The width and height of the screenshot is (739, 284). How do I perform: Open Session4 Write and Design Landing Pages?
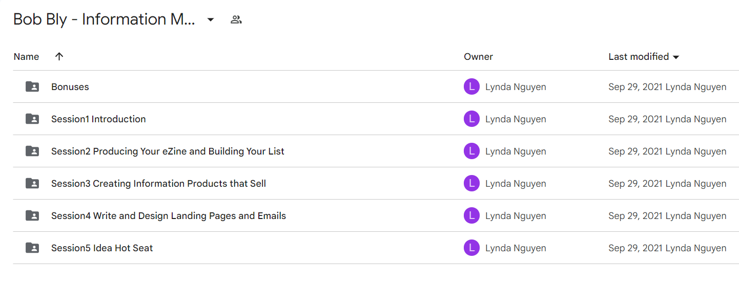(169, 216)
